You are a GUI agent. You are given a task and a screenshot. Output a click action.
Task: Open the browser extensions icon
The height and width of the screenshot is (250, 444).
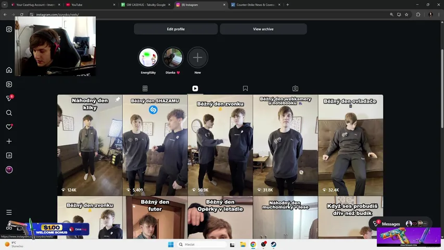click(x=418, y=15)
